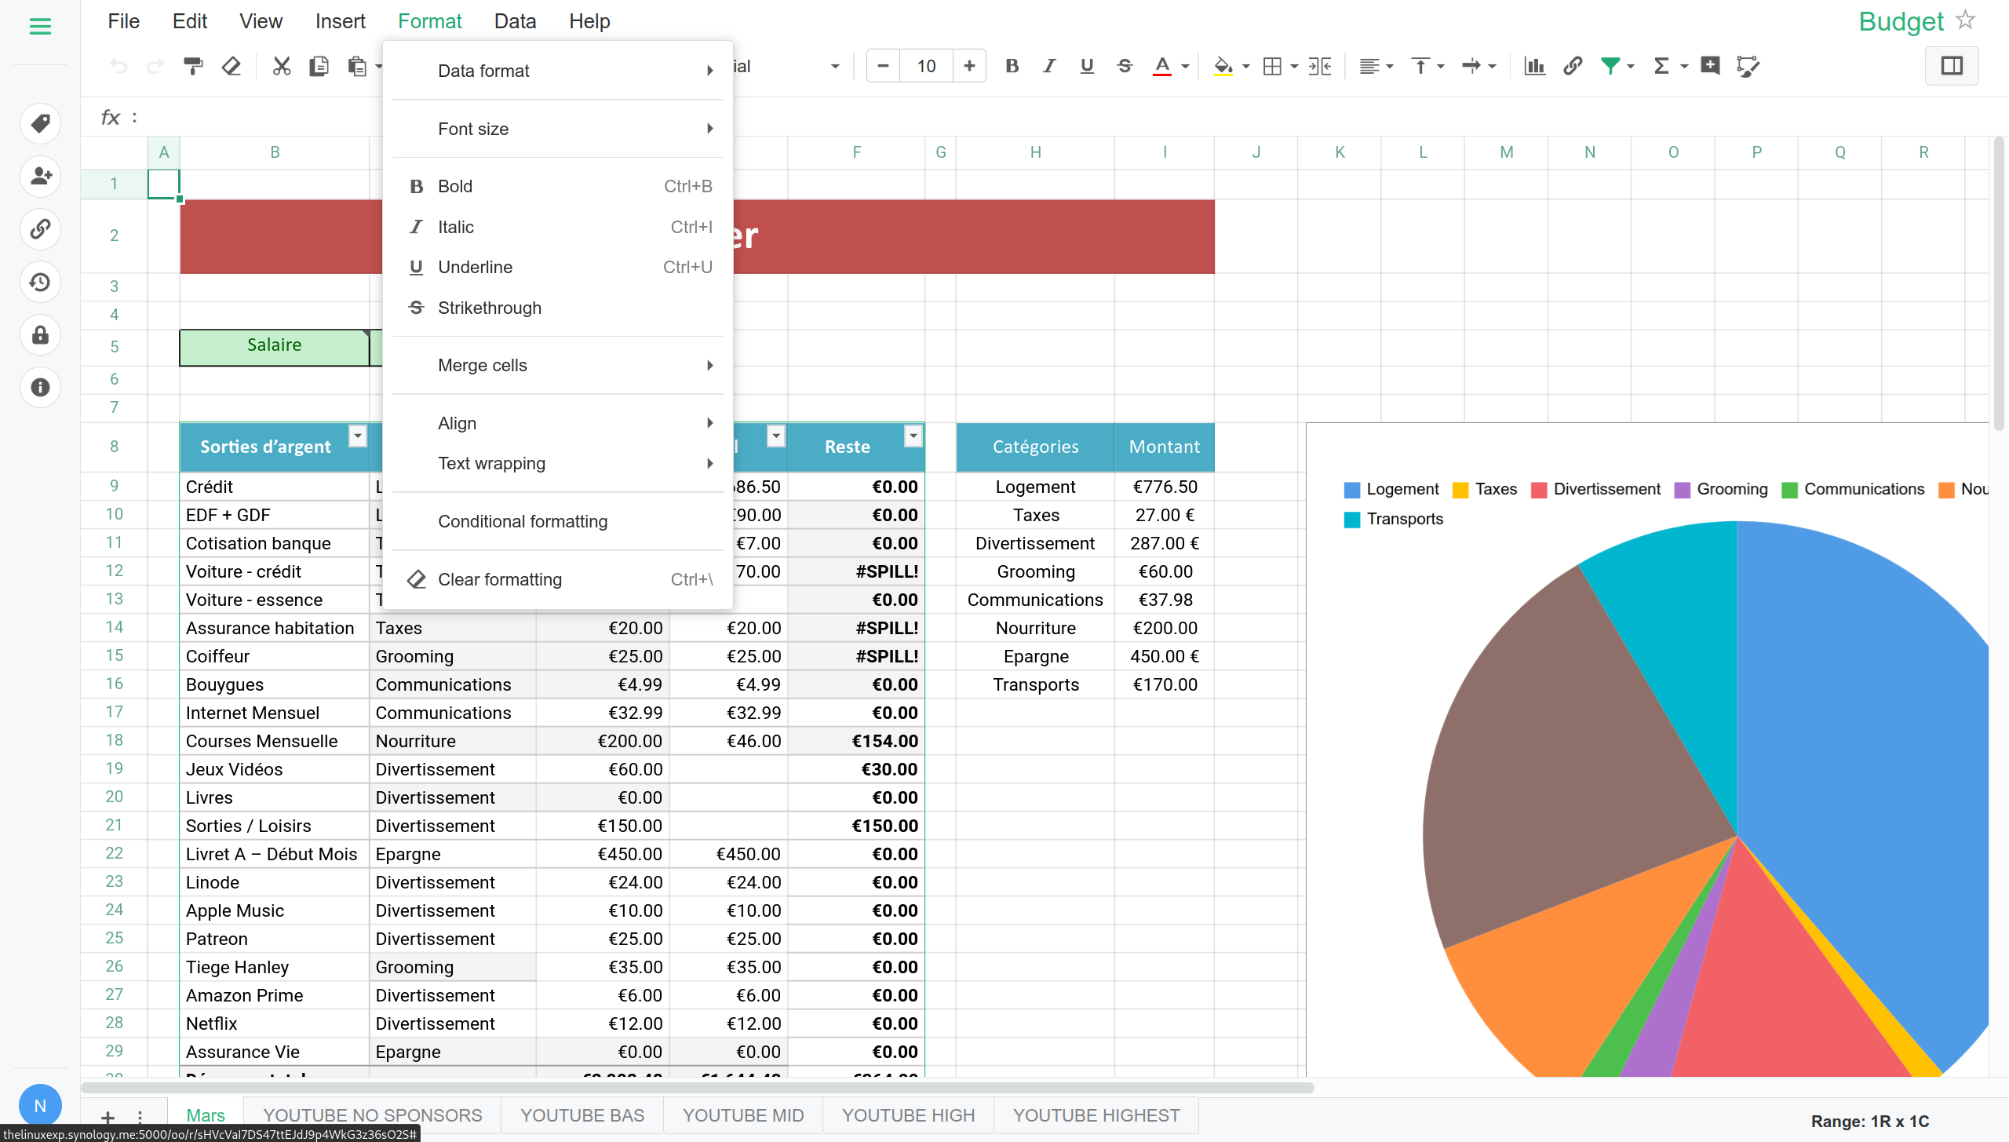Open version history sidebar icon
This screenshot has width=2009, height=1142.
point(40,282)
